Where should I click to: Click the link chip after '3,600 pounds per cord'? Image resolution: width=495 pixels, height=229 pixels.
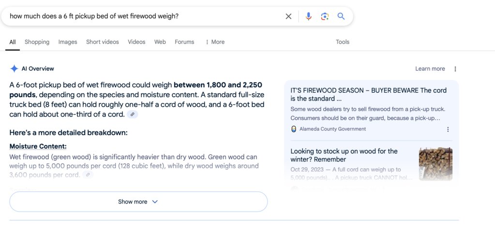pyautogui.click(x=88, y=174)
